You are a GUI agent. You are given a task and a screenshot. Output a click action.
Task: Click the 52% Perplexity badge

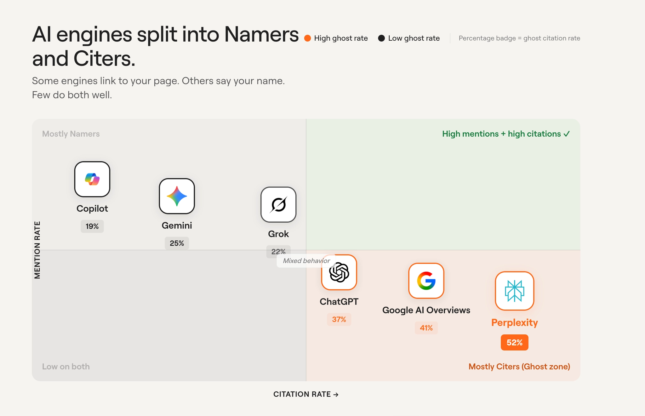pyautogui.click(x=515, y=342)
